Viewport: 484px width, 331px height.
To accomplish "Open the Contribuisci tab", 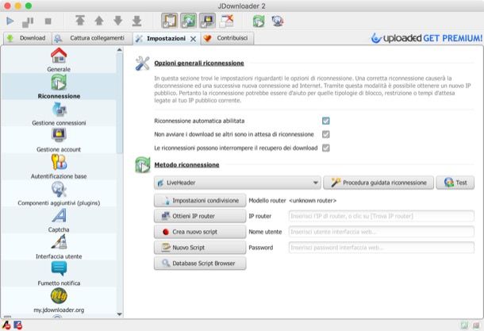I will [227, 38].
